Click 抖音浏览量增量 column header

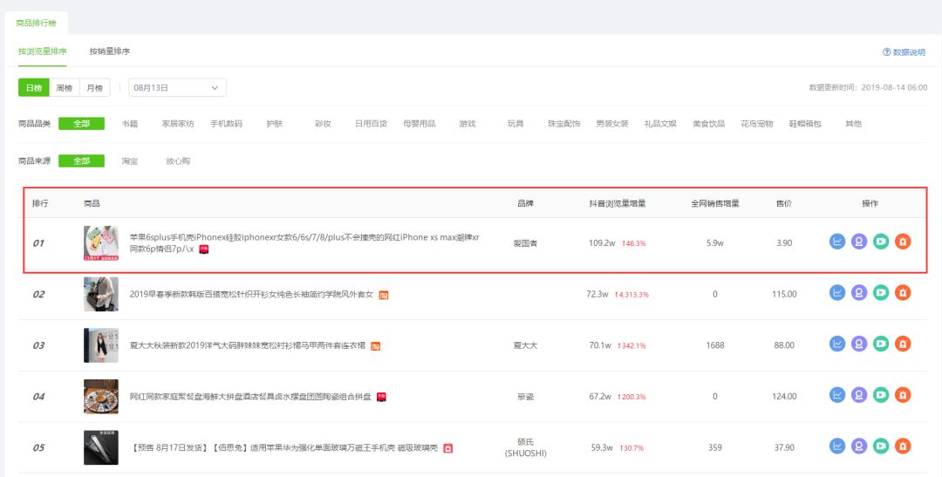click(x=618, y=204)
